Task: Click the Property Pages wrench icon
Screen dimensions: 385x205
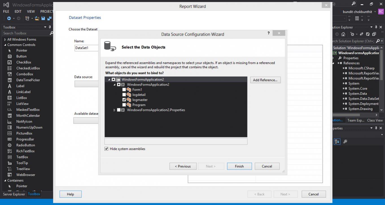Action: click(345, 142)
